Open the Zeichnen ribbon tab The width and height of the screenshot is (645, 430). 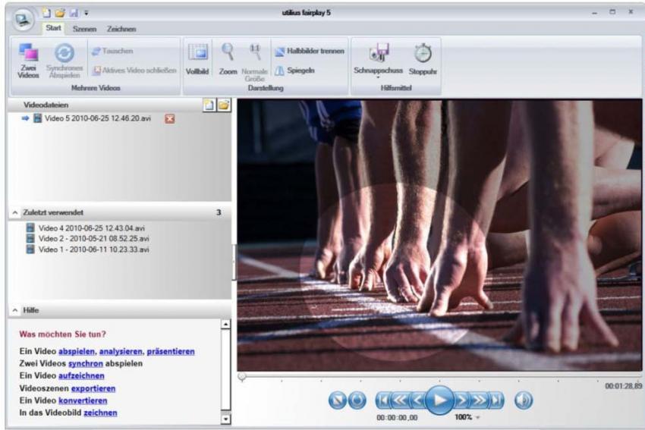pos(121,29)
